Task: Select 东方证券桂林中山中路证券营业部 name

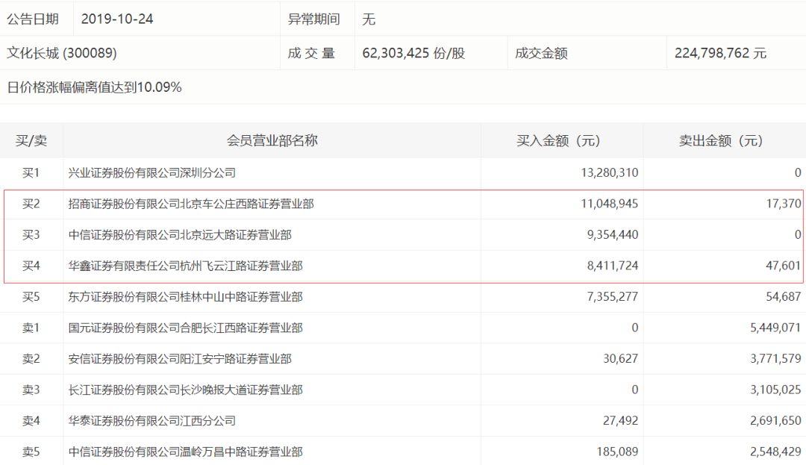Action: coord(186,297)
